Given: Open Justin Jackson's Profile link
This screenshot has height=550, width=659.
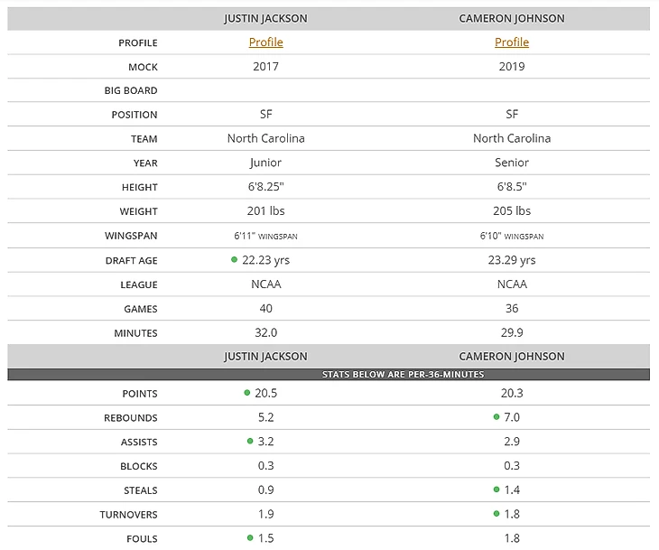Looking at the screenshot, I should click(265, 42).
